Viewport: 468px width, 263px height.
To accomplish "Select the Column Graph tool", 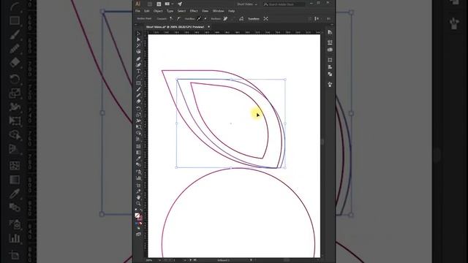I will coord(138,178).
